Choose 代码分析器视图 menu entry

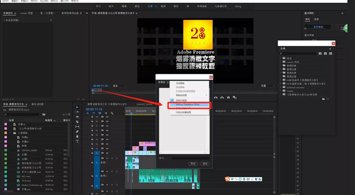pos(183,112)
